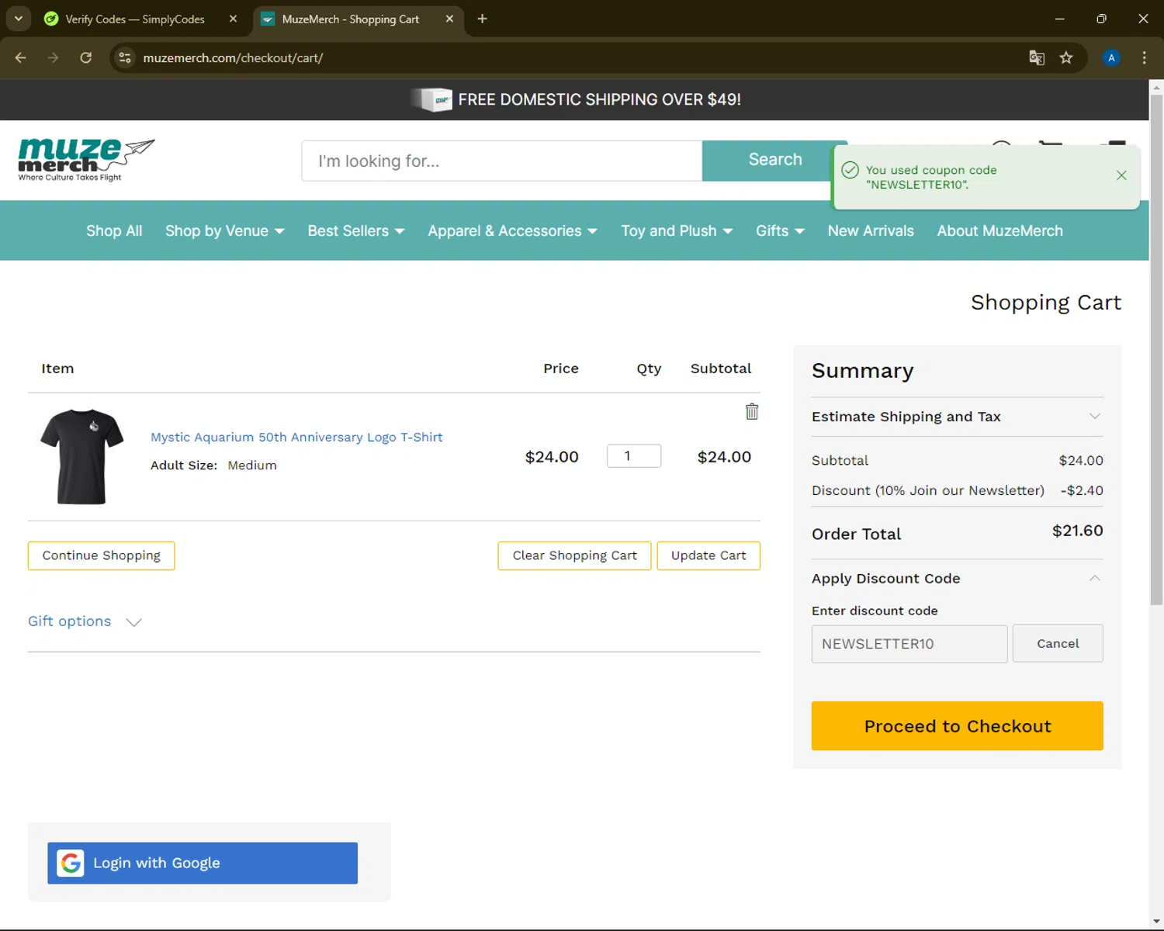Image resolution: width=1164 pixels, height=931 pixels.
Task: Click Proceed to Checkout button
Action: (957, 726)
